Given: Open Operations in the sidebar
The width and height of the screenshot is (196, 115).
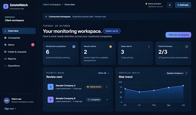Looking at the screenshot, I should click(19, 66).
